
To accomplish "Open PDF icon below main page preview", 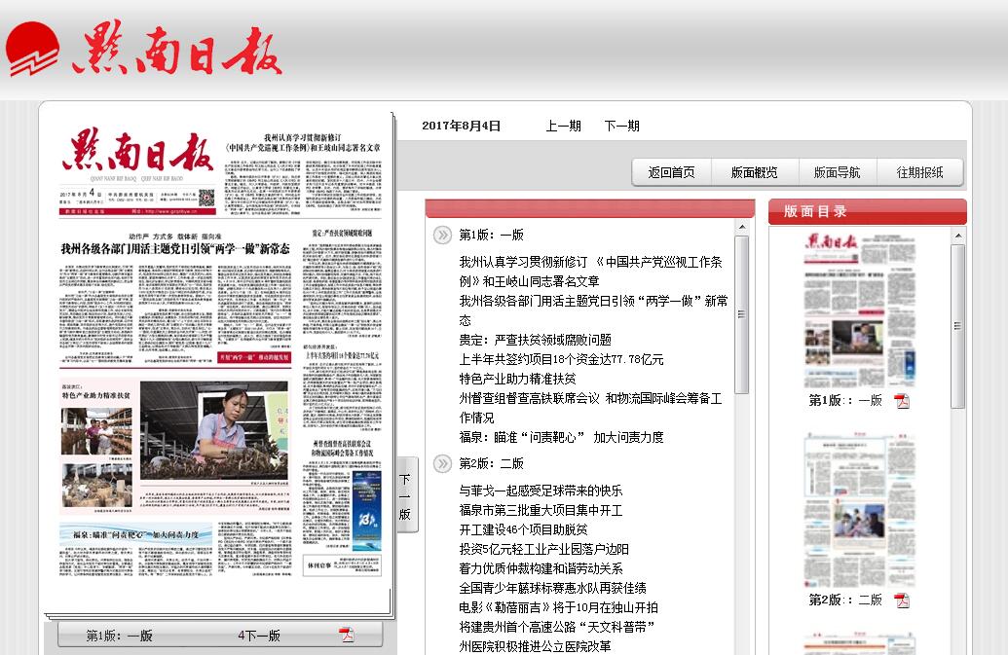I will [x=346, y=636].
